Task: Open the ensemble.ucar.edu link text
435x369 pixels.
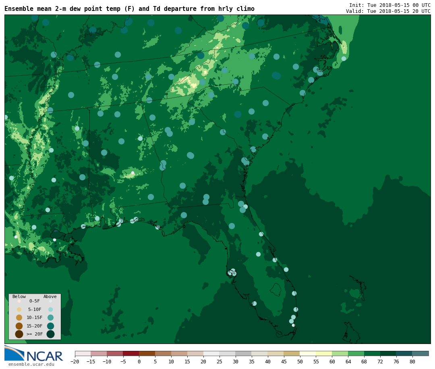Action: click(x=31, y=364)
